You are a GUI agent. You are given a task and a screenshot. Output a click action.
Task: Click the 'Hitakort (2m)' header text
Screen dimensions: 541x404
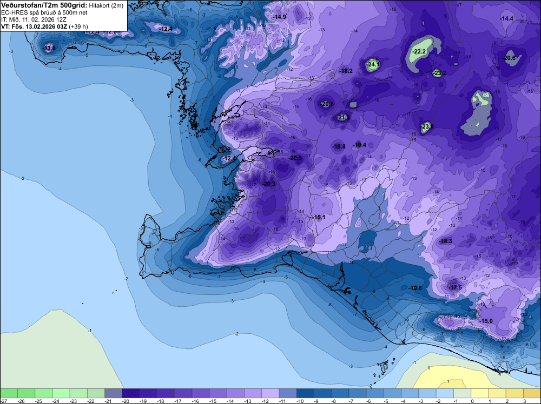pyautogui.click(x=106, y=6)
